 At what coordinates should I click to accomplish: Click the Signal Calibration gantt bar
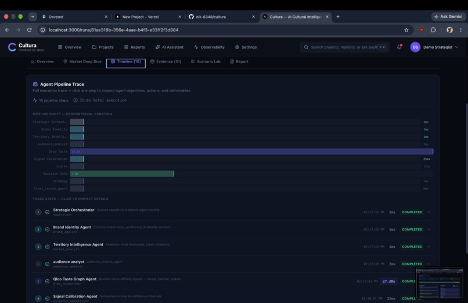coord(77,159)
